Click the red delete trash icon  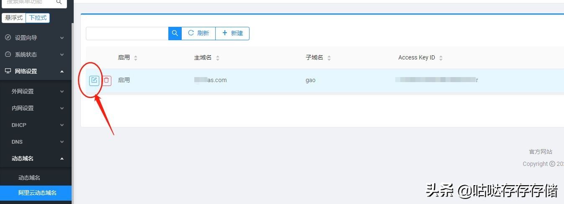pos(106,80)
